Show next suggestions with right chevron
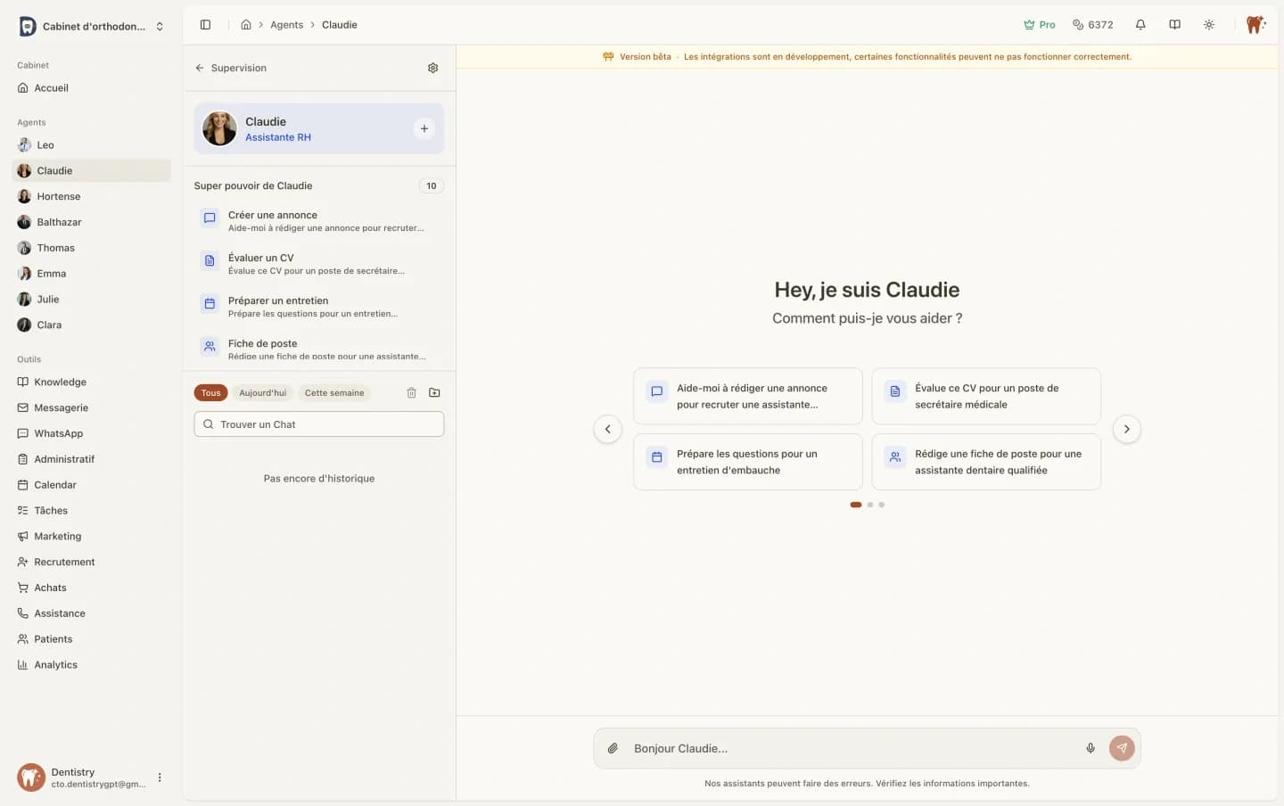Image resolution: width=1284 pixels, height=806 pixels. click(x=1126, y=429)
